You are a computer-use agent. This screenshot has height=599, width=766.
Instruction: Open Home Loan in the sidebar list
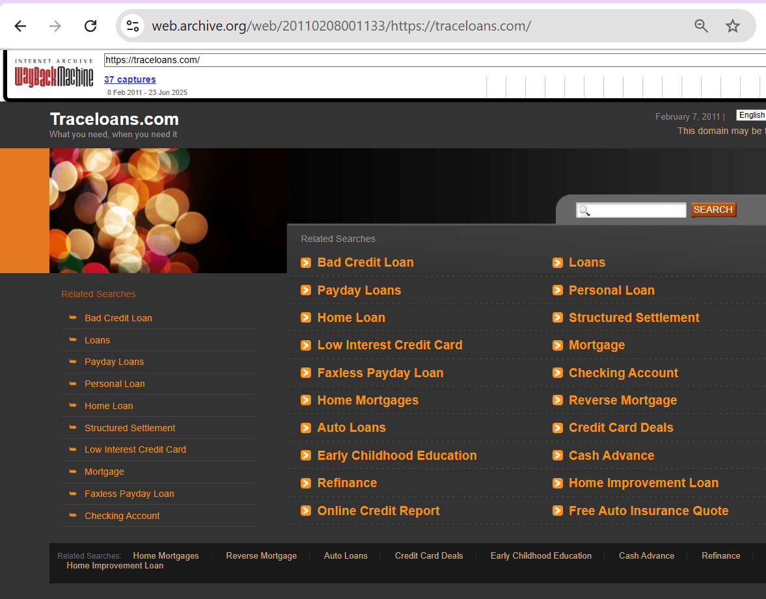pyautogui.click(x=109, y=406)
